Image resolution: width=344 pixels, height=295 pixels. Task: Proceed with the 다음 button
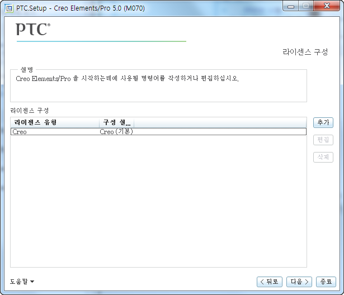pos(299,282)
